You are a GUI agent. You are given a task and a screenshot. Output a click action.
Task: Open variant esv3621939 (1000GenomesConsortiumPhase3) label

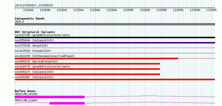(x=45, y=56)
